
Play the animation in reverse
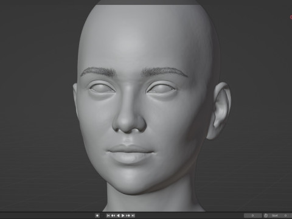click(x=118, y=215)
